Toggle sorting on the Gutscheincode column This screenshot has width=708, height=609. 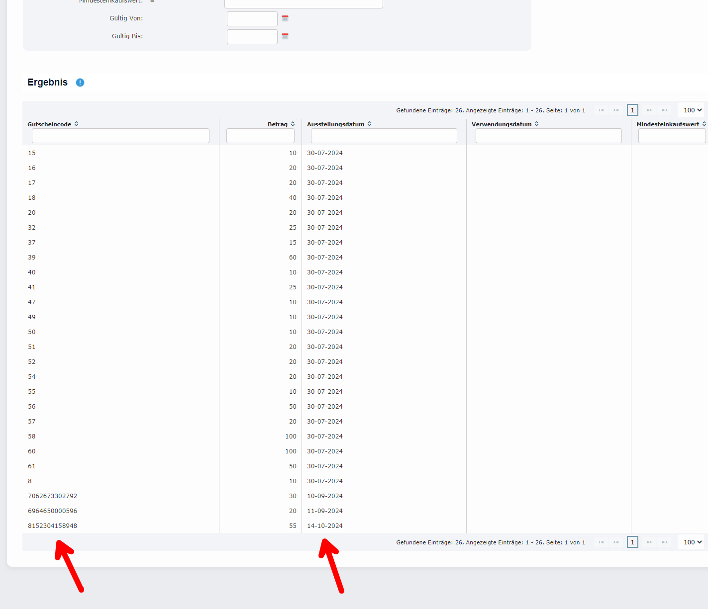click(x=77, y=124)
